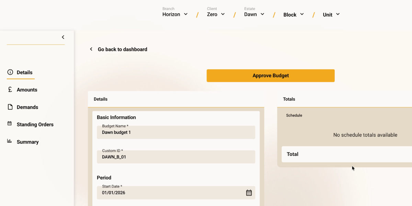Click the Summary bar chart icon
The width and height of the screenshot is (412, 206).
click(10, 141)
